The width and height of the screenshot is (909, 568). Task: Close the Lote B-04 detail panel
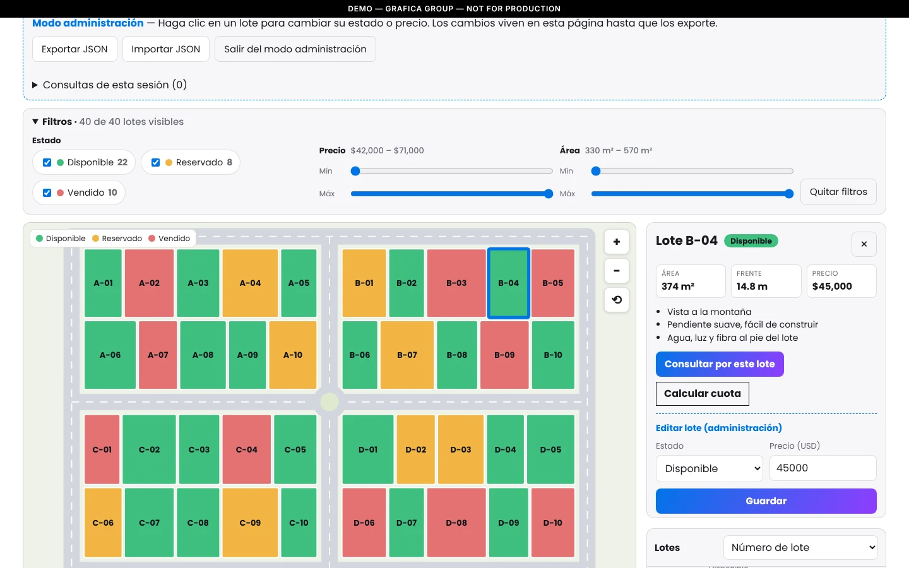pos(864,244)
